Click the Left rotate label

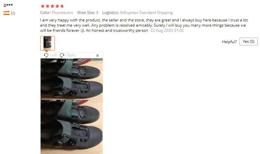(x=53, y=55)
